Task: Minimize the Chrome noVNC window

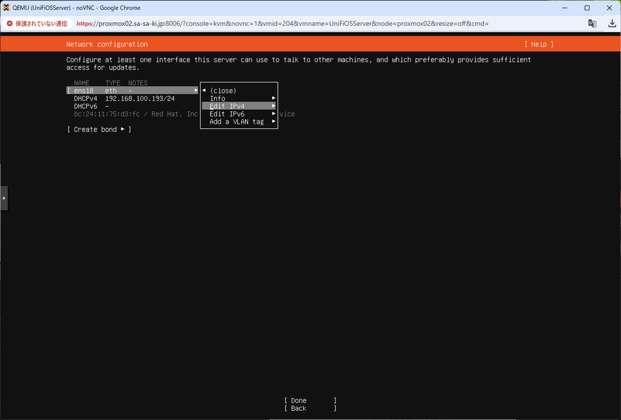Action: click(565, 7)
